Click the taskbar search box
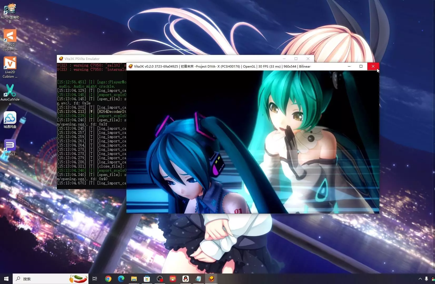This screenshot has height=284, width=435. tap(51, 279)
